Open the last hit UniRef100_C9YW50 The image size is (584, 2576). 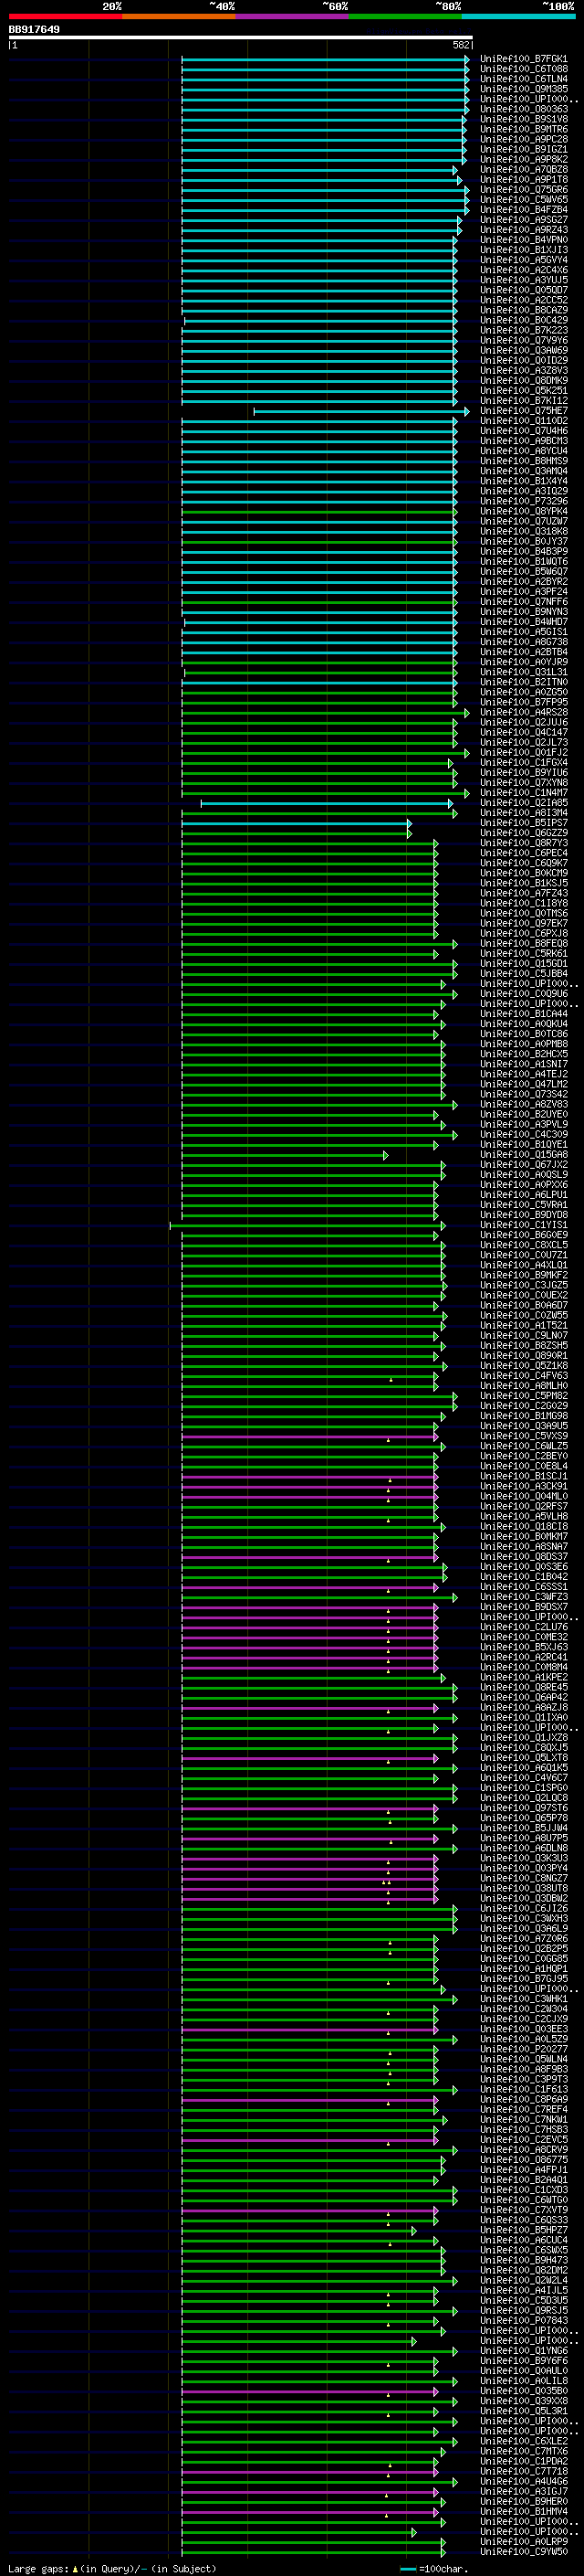click(524, 2551)
